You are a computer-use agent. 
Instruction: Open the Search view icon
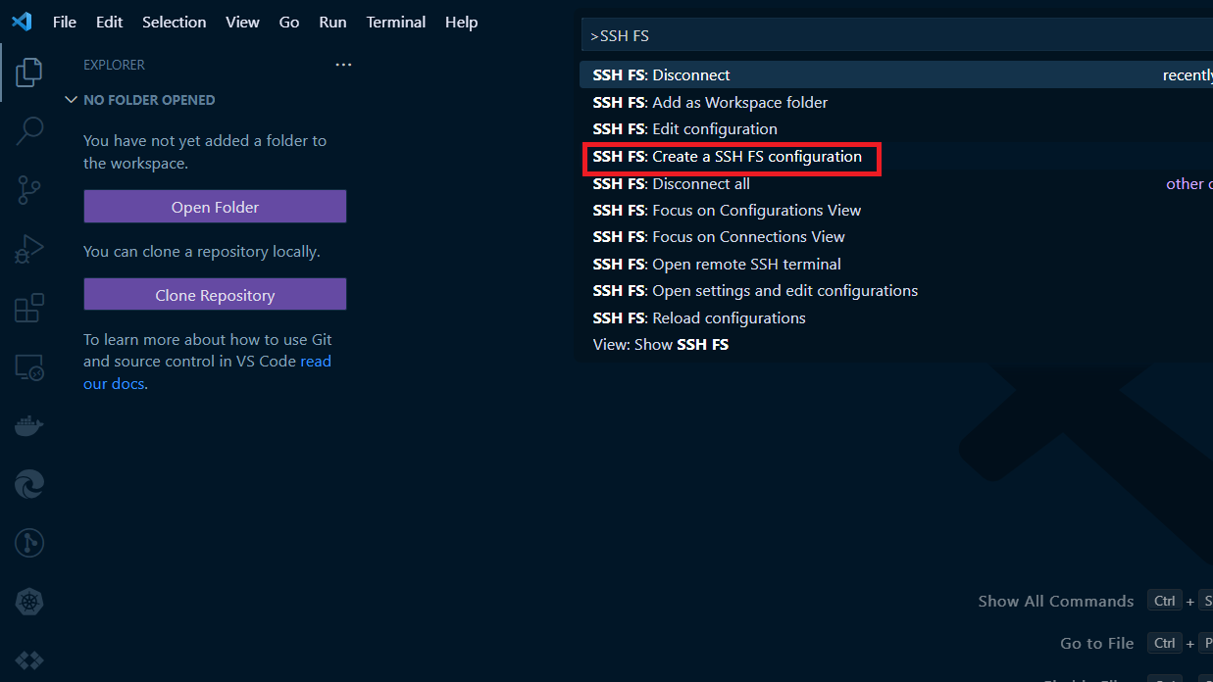coord(29,130)
